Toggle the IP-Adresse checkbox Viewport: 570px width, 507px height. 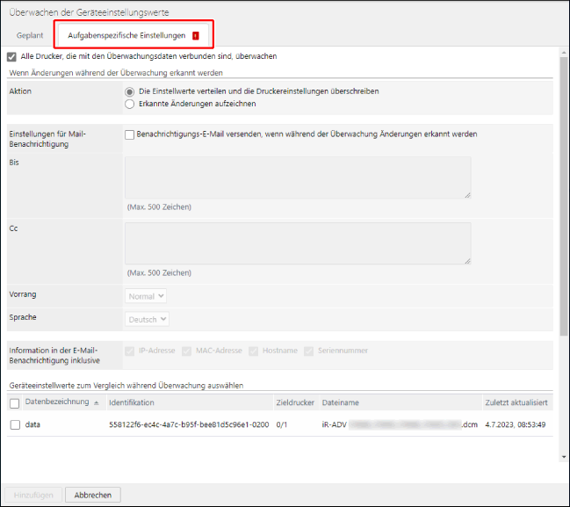pyautogui.click(x=131, y=351)
